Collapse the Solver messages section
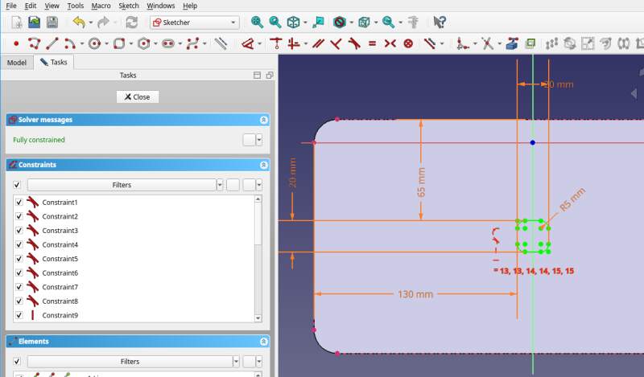The image size is (644, 377). pyautogui.click(x=264, y=120)
